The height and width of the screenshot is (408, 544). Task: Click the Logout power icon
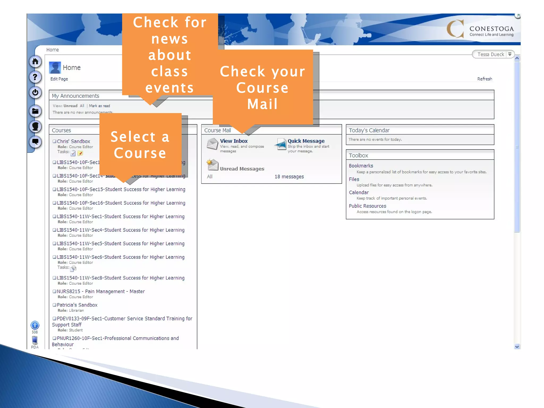tap(35, 92)
